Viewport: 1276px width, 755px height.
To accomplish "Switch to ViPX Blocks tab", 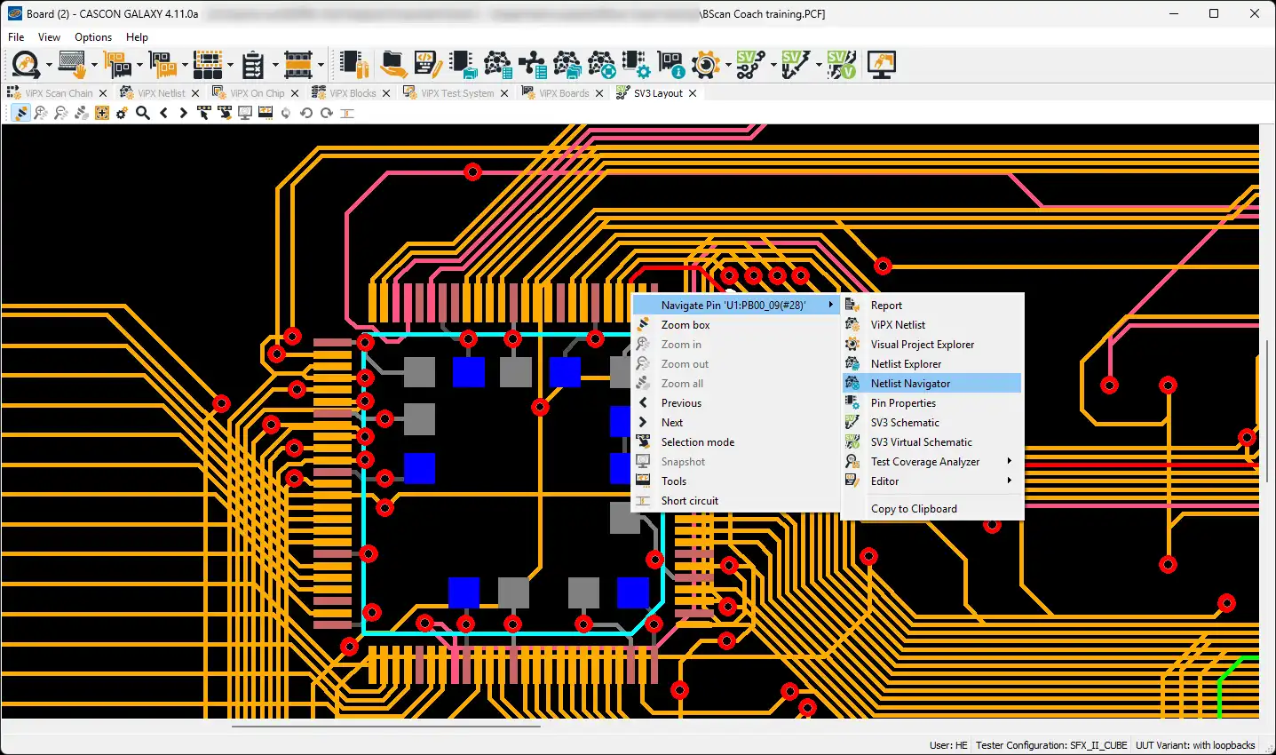I will click(353, 93).
